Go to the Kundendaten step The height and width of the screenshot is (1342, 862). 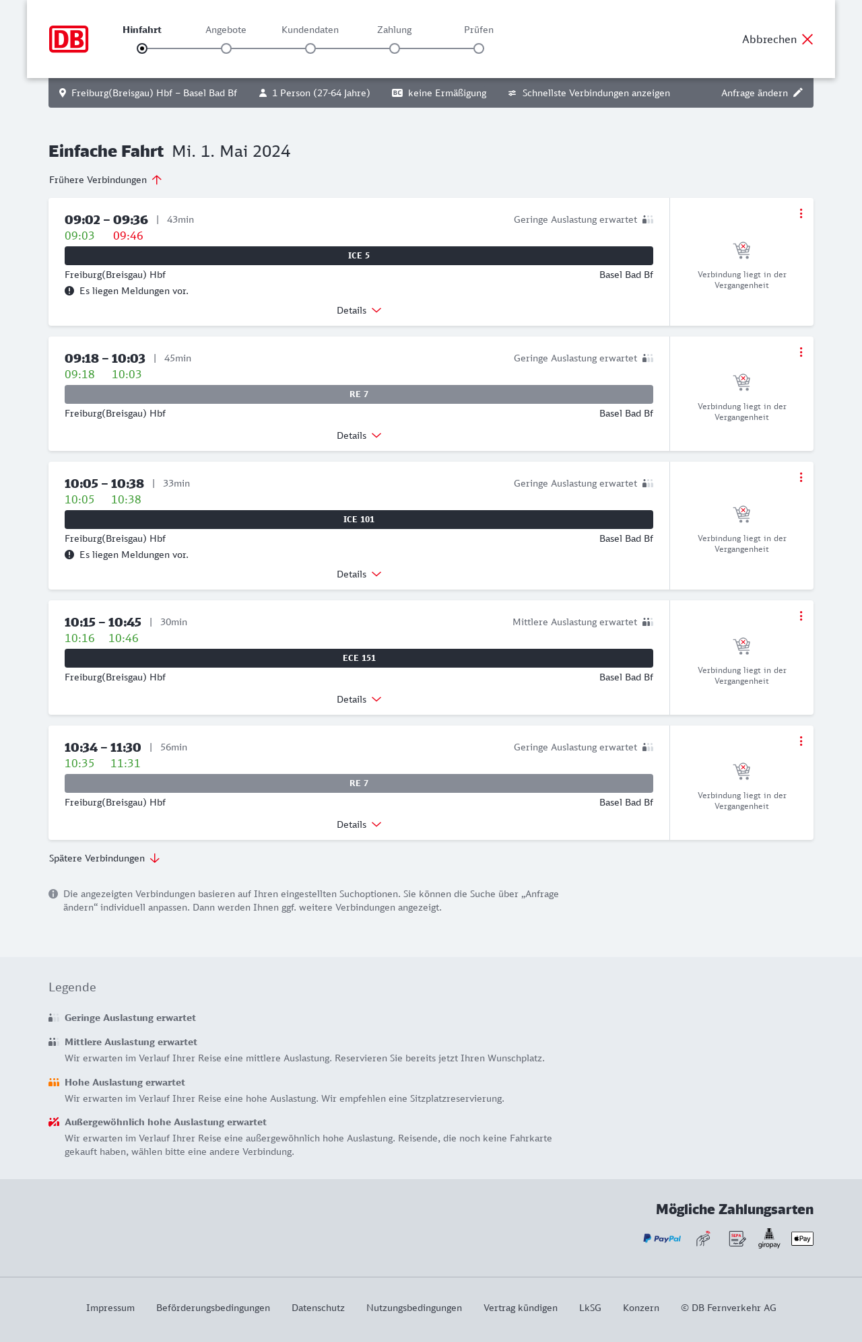click(310, 48)
